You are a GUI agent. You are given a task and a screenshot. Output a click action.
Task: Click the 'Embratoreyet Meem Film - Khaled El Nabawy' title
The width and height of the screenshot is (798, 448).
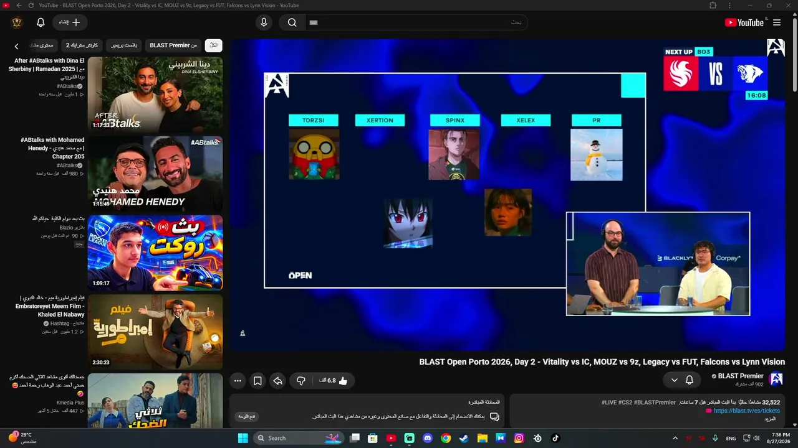50,306
